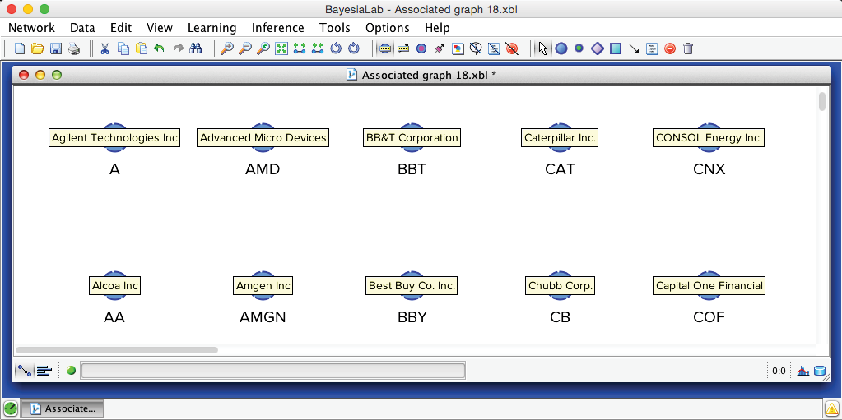Select the arc creation arrow tool
This screenshot has width=842, height=420.
coord(634,48)
